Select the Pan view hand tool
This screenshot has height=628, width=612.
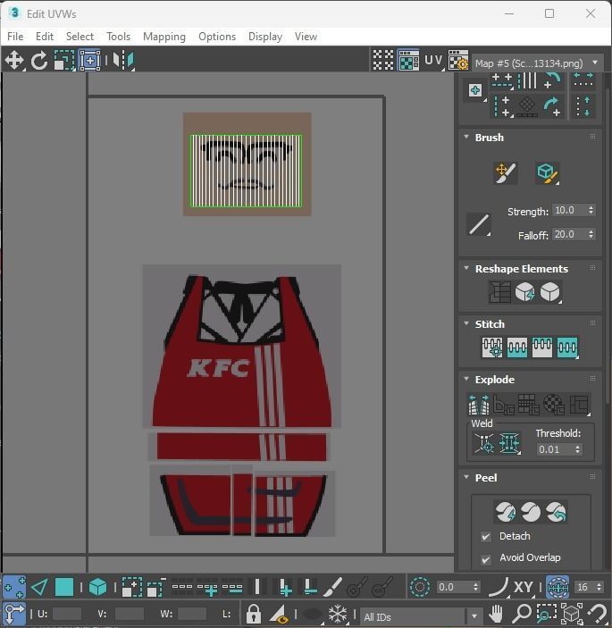pyautogui.click(x=496, y=614)
